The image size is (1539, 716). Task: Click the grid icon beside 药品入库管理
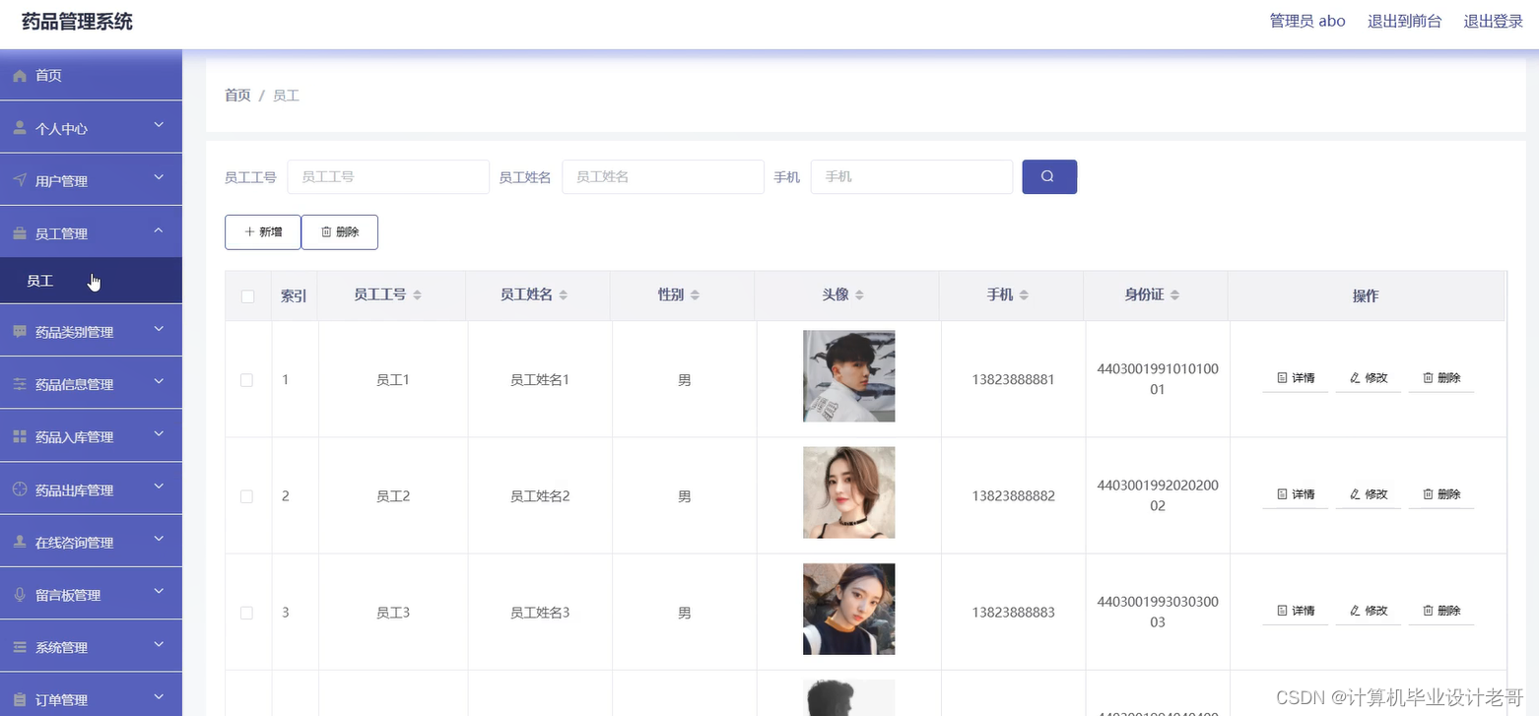[x=20, y=436]
